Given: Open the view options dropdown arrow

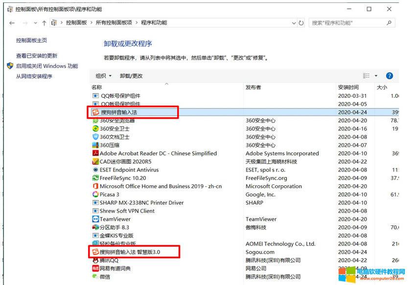Looking at the screenshot, I should point(376,76).
